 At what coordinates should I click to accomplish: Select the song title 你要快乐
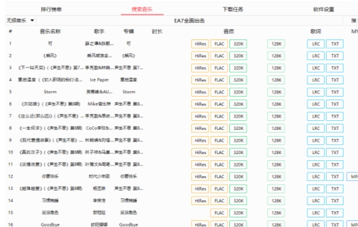[x=50, y=176]
